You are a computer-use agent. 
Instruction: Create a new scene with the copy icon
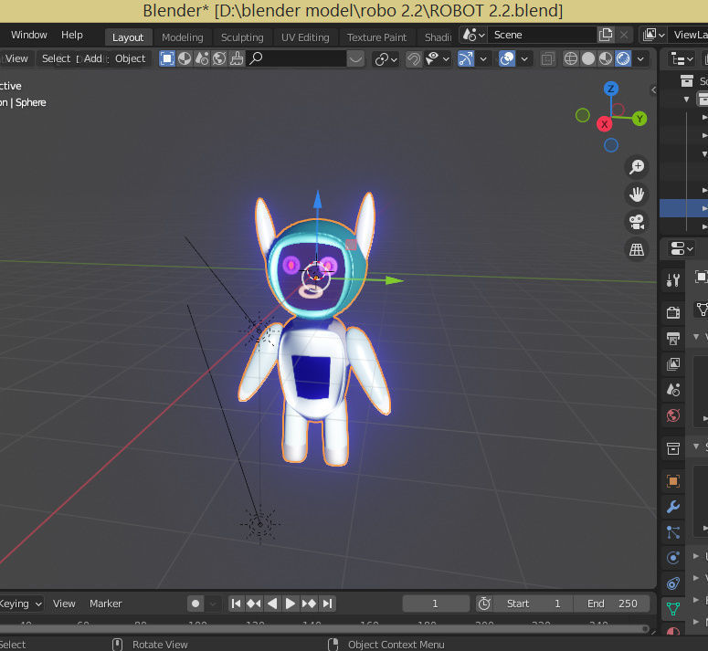click(606, 35)
